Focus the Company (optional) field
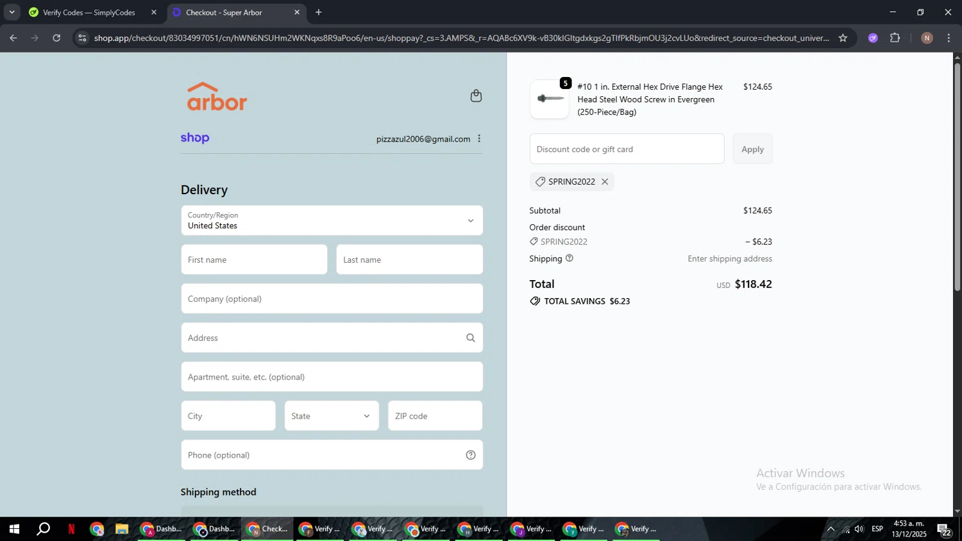This screenshot has height=541, width=962. click(x=332, y=299)
